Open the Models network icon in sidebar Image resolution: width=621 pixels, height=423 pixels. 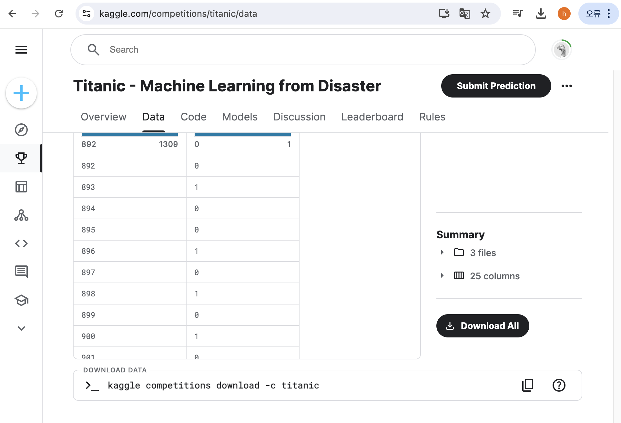tap(21, 215)
